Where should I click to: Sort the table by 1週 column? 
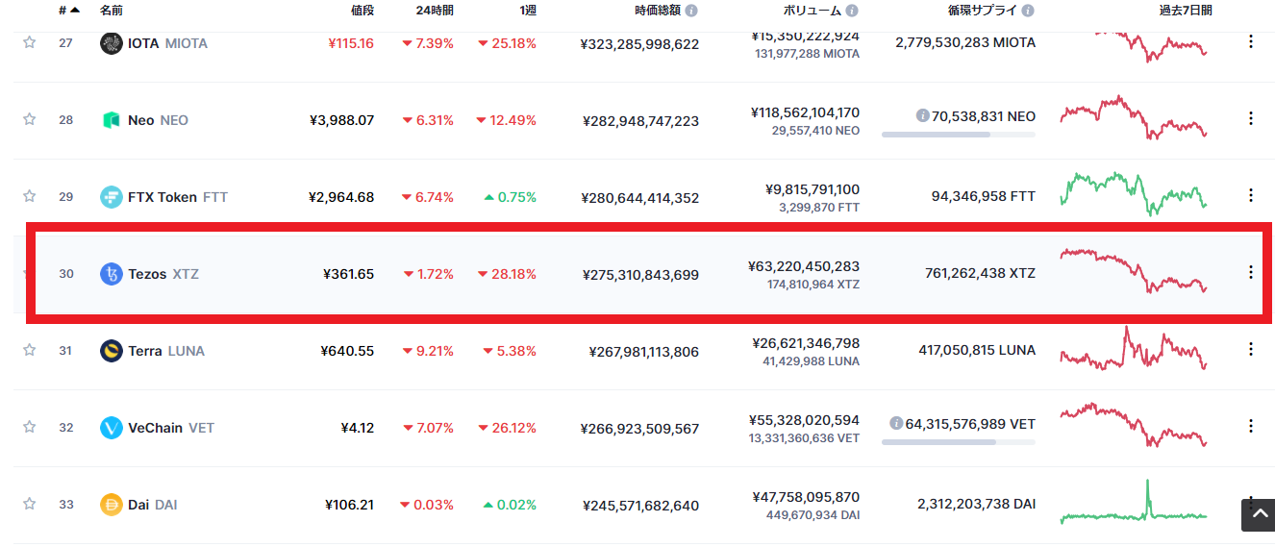528,11
